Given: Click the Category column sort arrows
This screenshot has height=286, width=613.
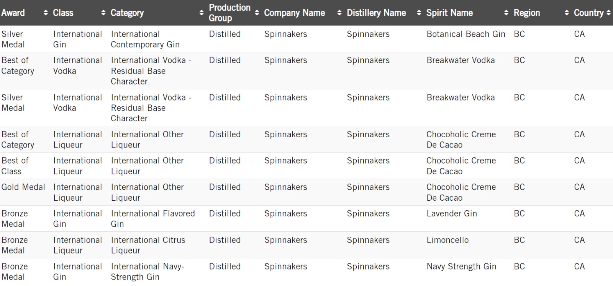Looking at the screenshot, I should point(202,13).
